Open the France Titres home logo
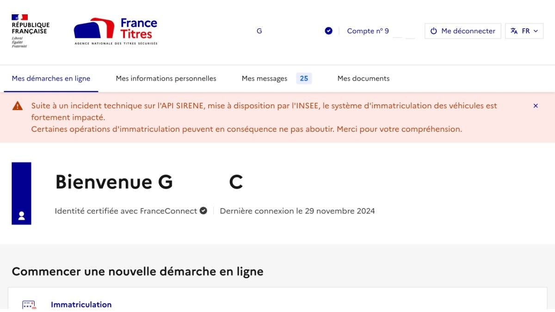Viewport: 555px width, 312px height. (x=116, y=31)
